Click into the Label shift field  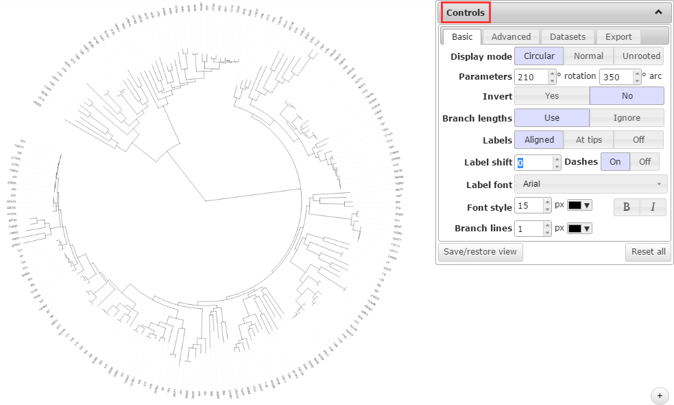click(x=533, y=163)
